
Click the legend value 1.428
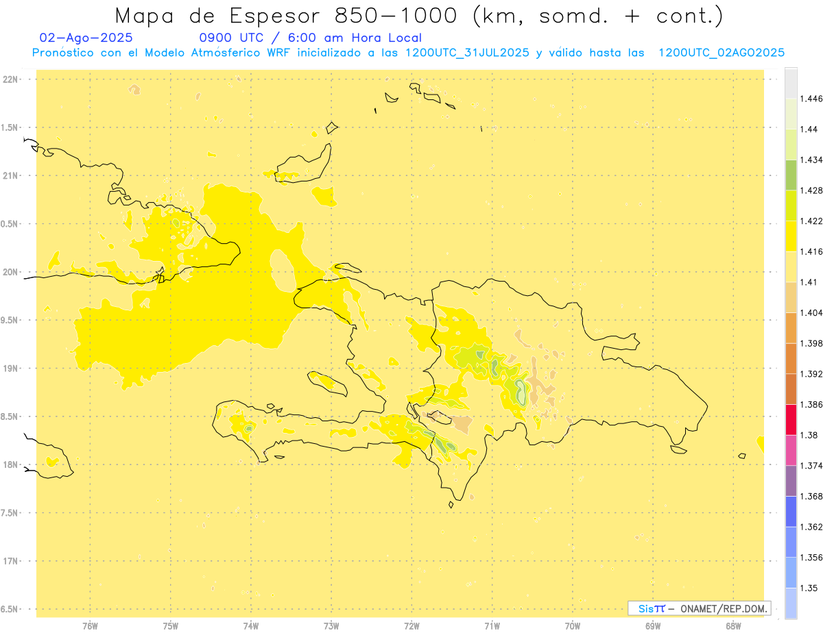coord(811,190)
